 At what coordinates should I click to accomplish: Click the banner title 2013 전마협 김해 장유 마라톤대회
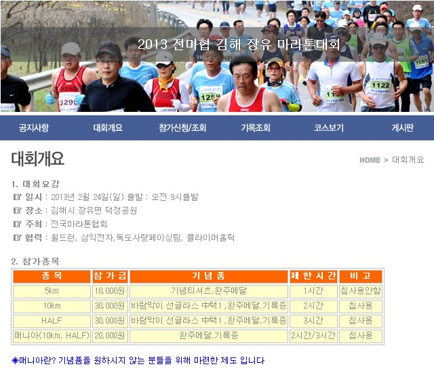click(239, 44)
